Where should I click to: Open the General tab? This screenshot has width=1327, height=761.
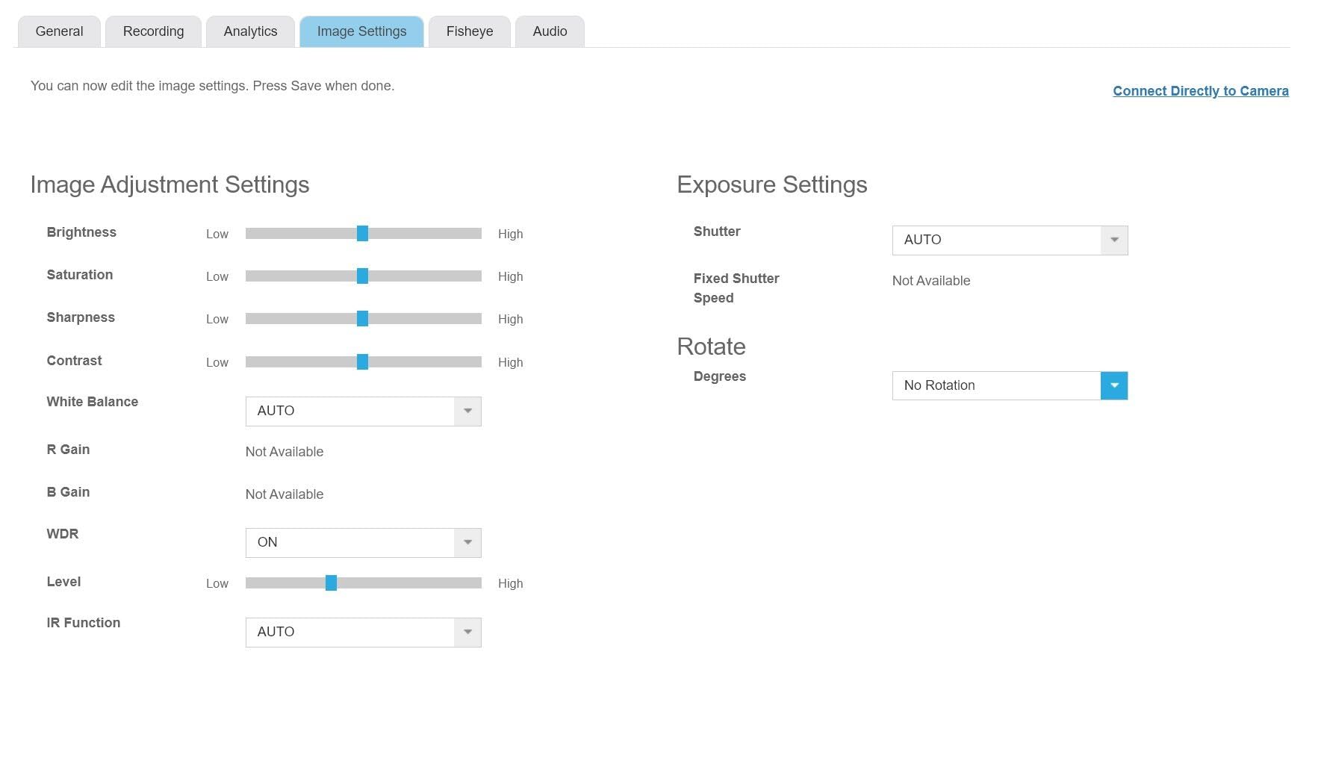coord(59,31)
